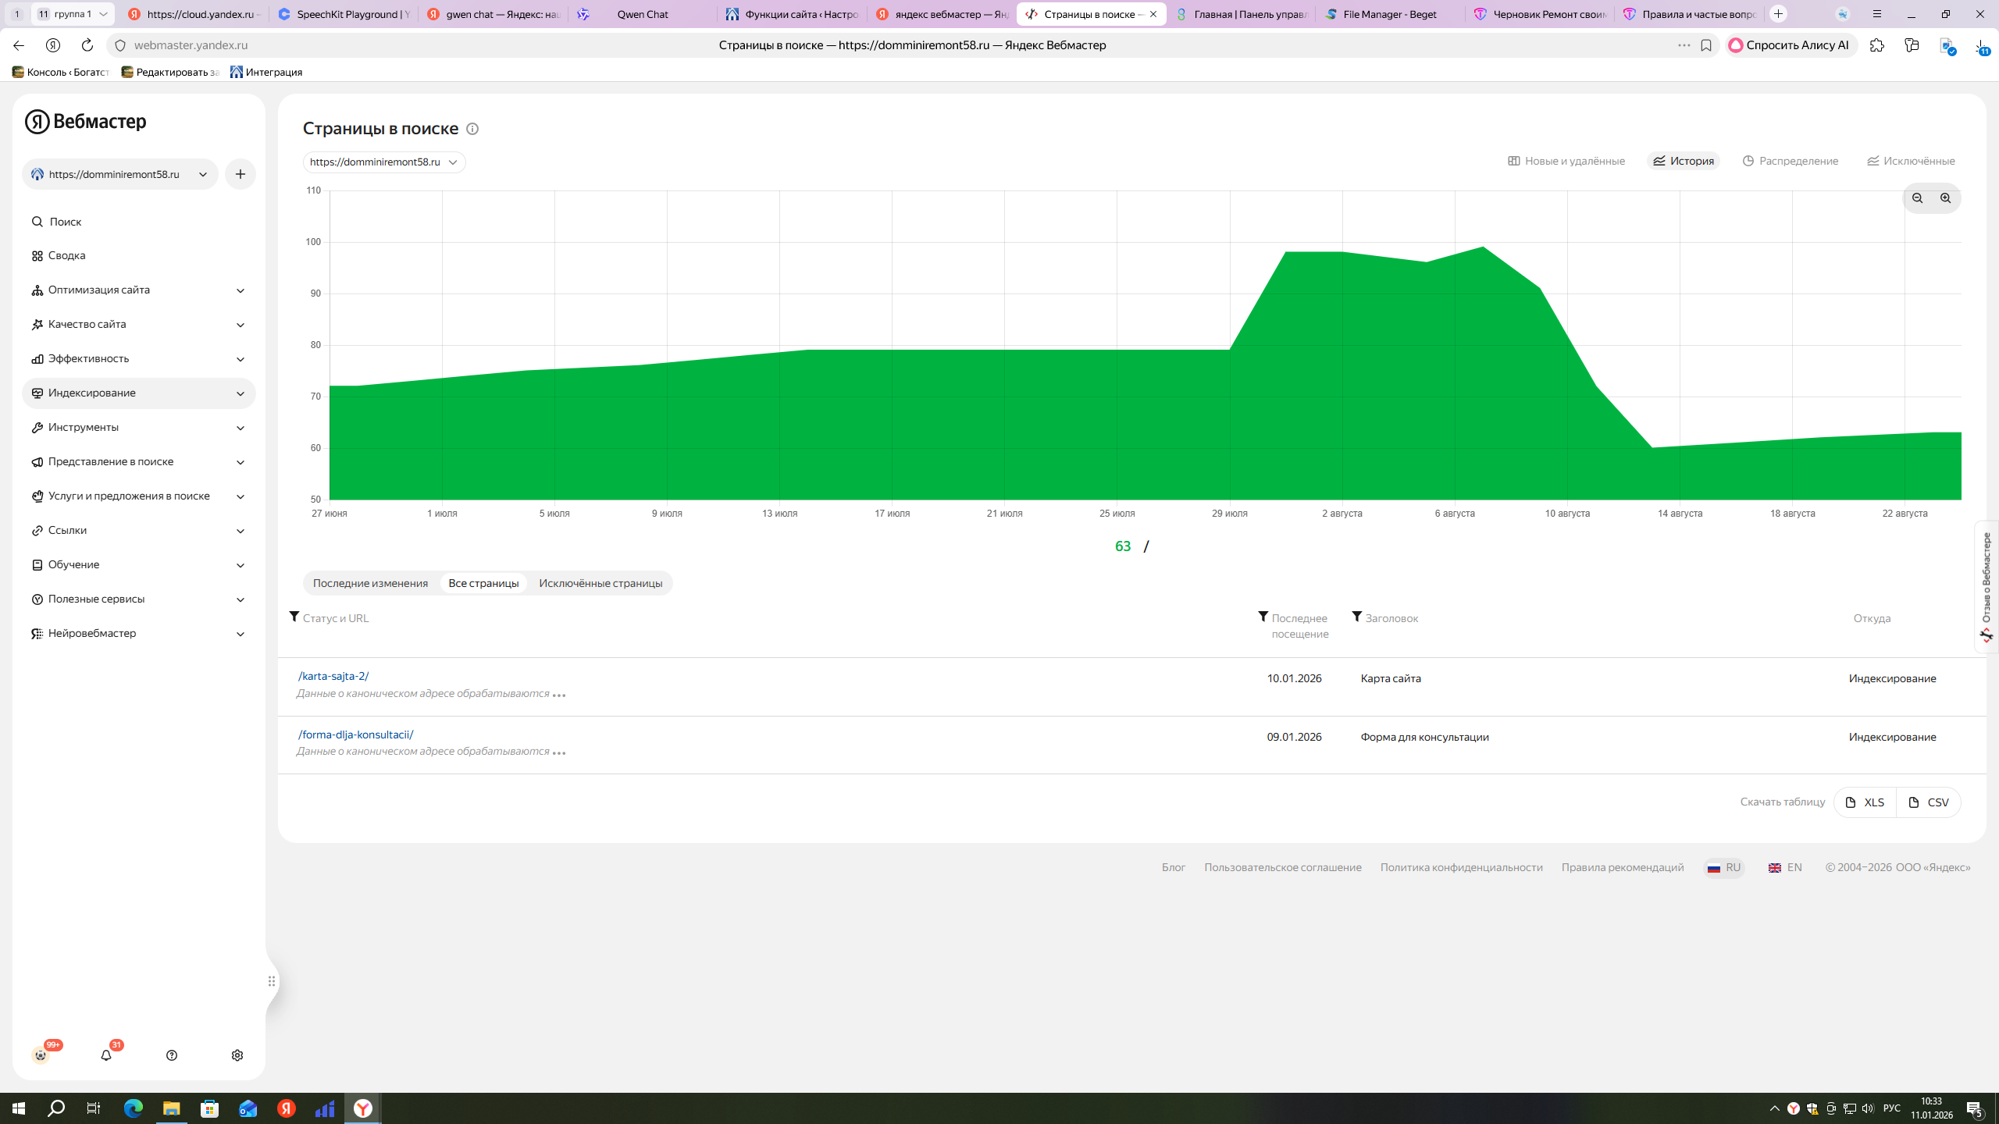Open the domminiremont58.ru site selector dropdown
Image resolution: width=1999 pixels, height=1124 pixels.
tap(120, 174)
